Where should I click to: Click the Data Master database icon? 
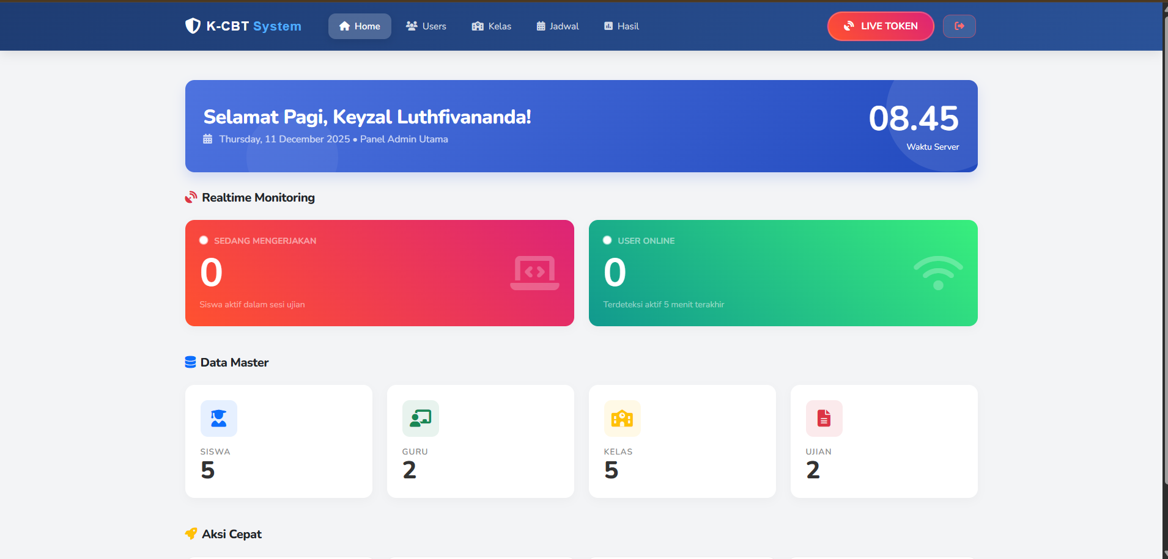[190, 362]
